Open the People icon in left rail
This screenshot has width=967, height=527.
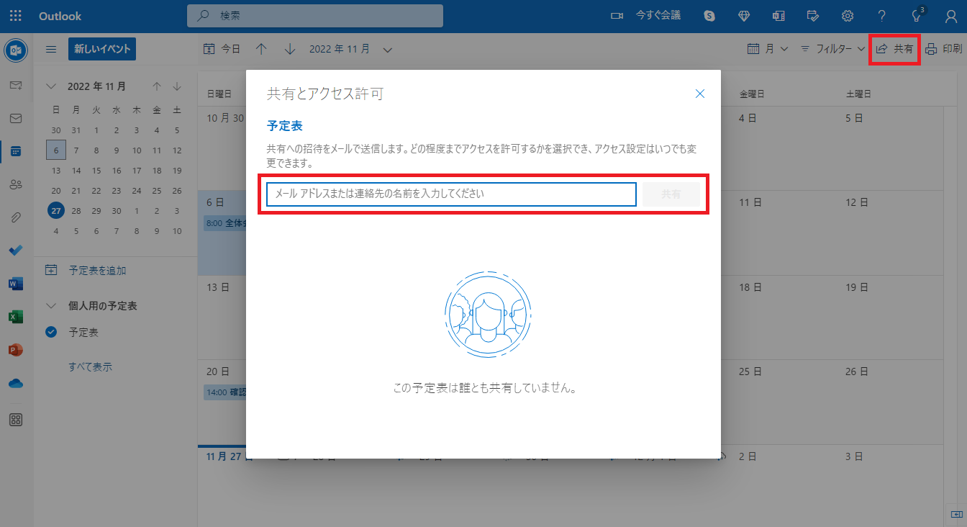click(16, 184)
